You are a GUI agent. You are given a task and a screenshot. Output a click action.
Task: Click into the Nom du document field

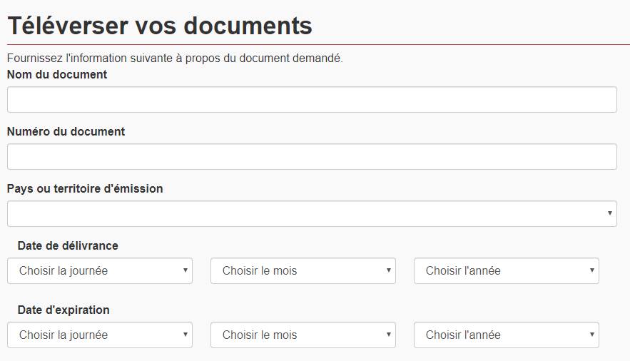click(x=312, y=100)
